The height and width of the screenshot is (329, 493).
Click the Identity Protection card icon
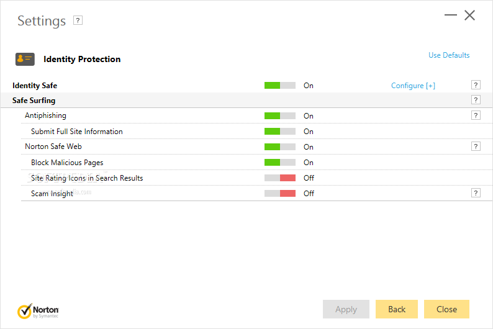(x=25, y=59)
